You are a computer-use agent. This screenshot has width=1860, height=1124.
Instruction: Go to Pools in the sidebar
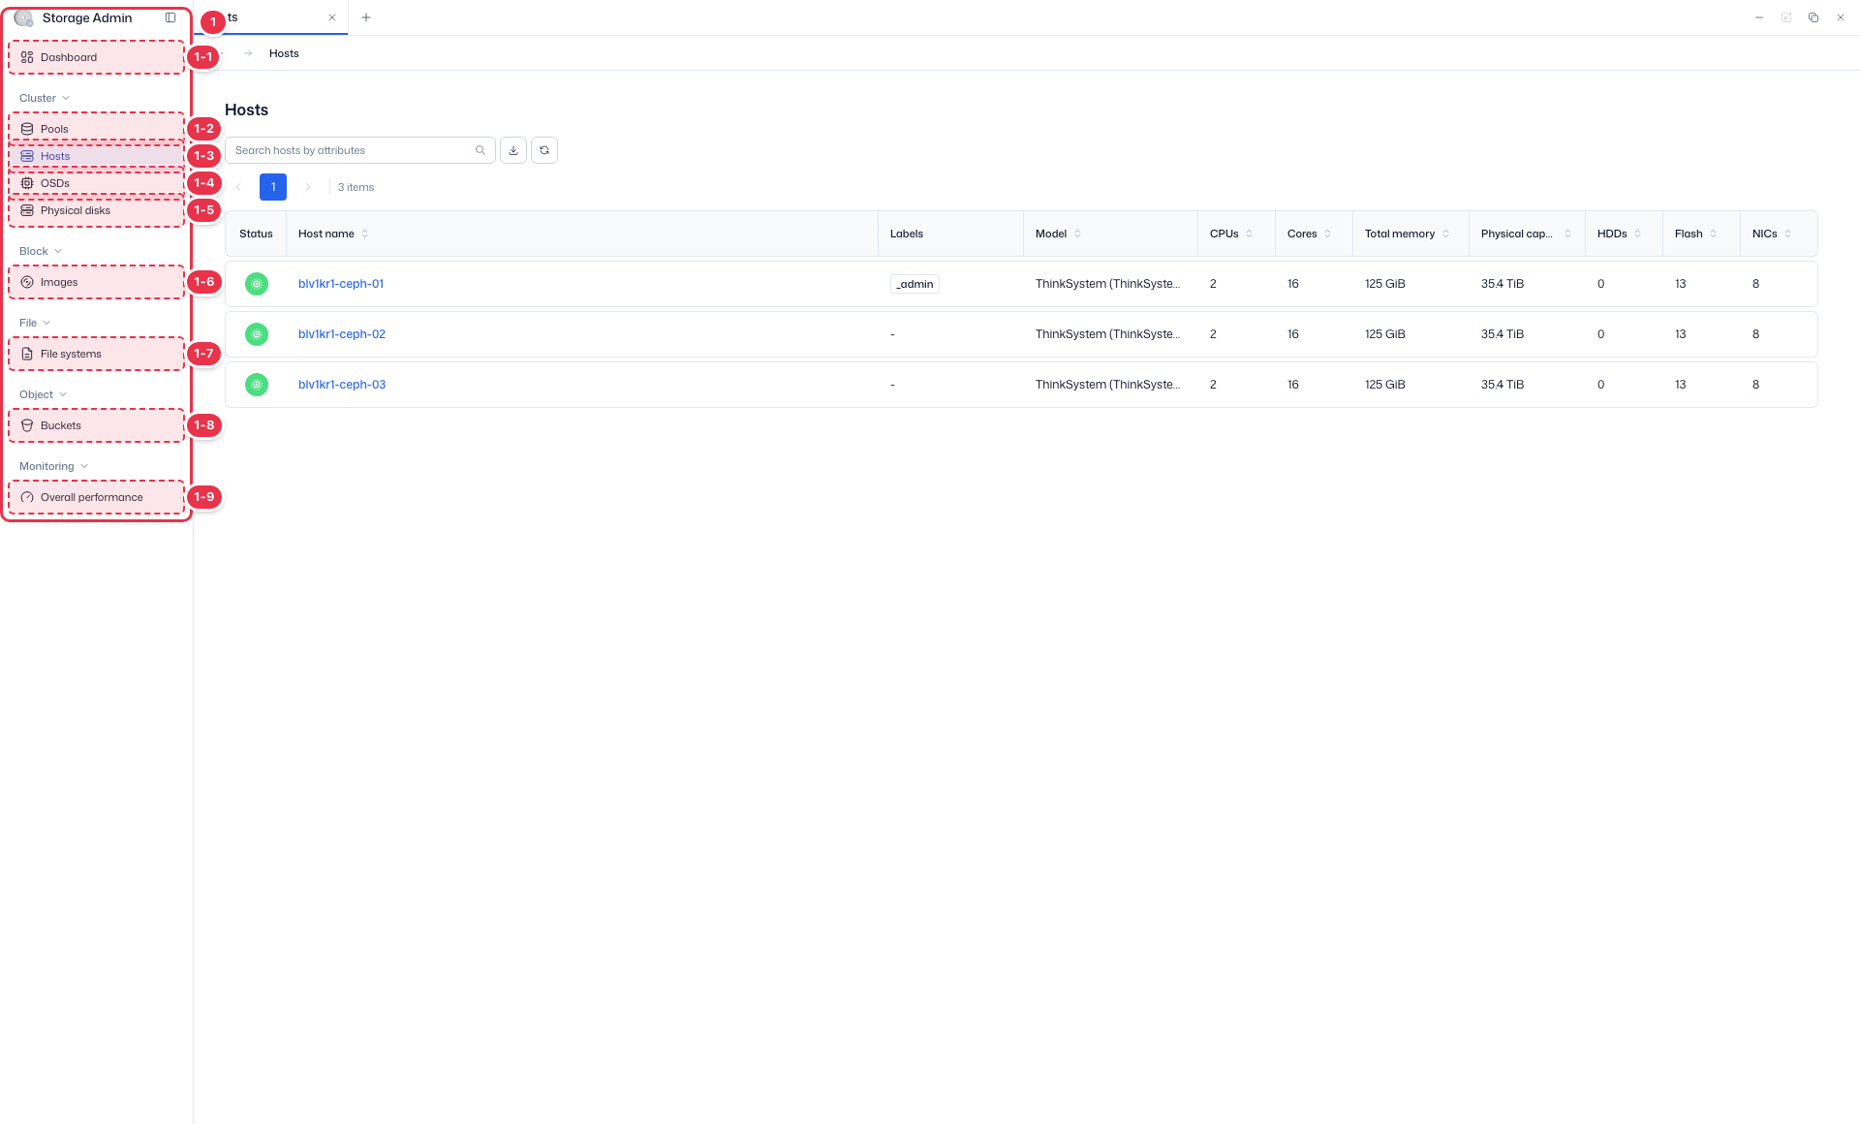coord(97,129)
